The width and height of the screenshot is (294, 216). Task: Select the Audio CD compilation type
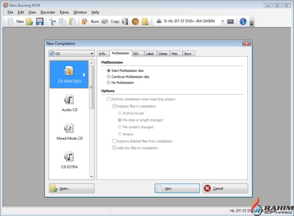pyautogui.click(x=69, y=103)
